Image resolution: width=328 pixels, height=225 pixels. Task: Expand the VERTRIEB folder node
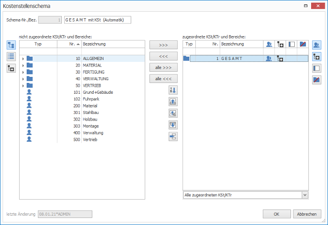pos(23,86)
